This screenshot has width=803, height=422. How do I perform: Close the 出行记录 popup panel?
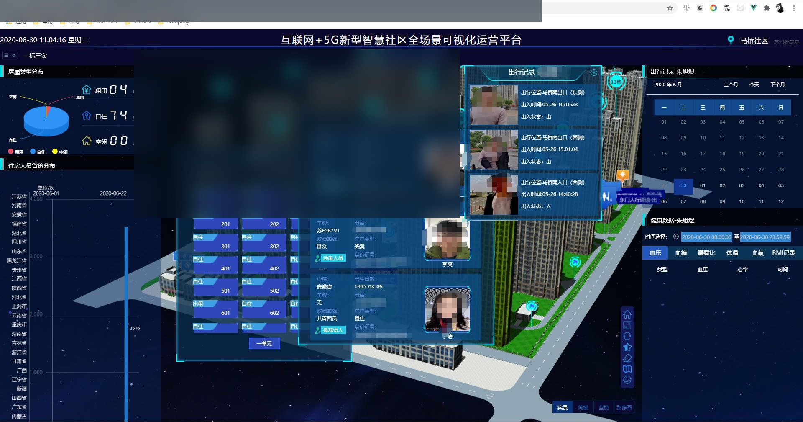pos(594,72)
